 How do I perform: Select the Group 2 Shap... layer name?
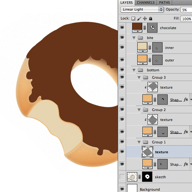click(176, 132)
